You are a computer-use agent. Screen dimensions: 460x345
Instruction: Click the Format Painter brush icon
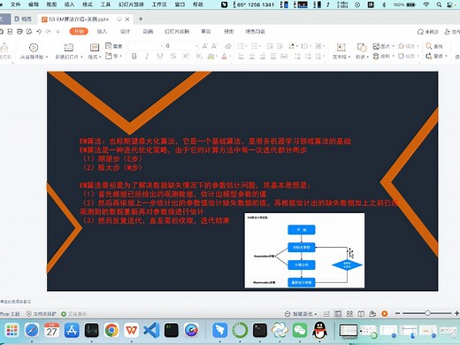click(x=4, y=48)
